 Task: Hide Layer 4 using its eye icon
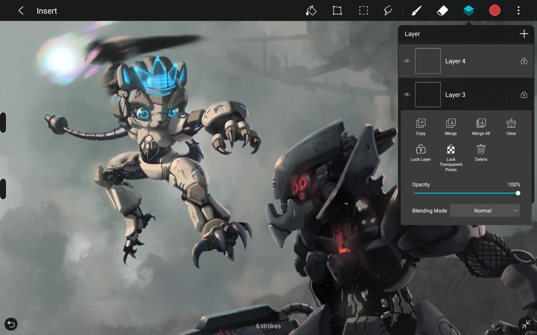[407, 61]
